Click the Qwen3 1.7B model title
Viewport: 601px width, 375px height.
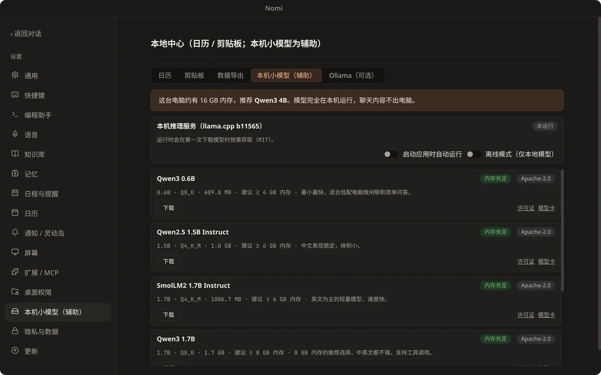pyautogui.click(x=176, y=339)
